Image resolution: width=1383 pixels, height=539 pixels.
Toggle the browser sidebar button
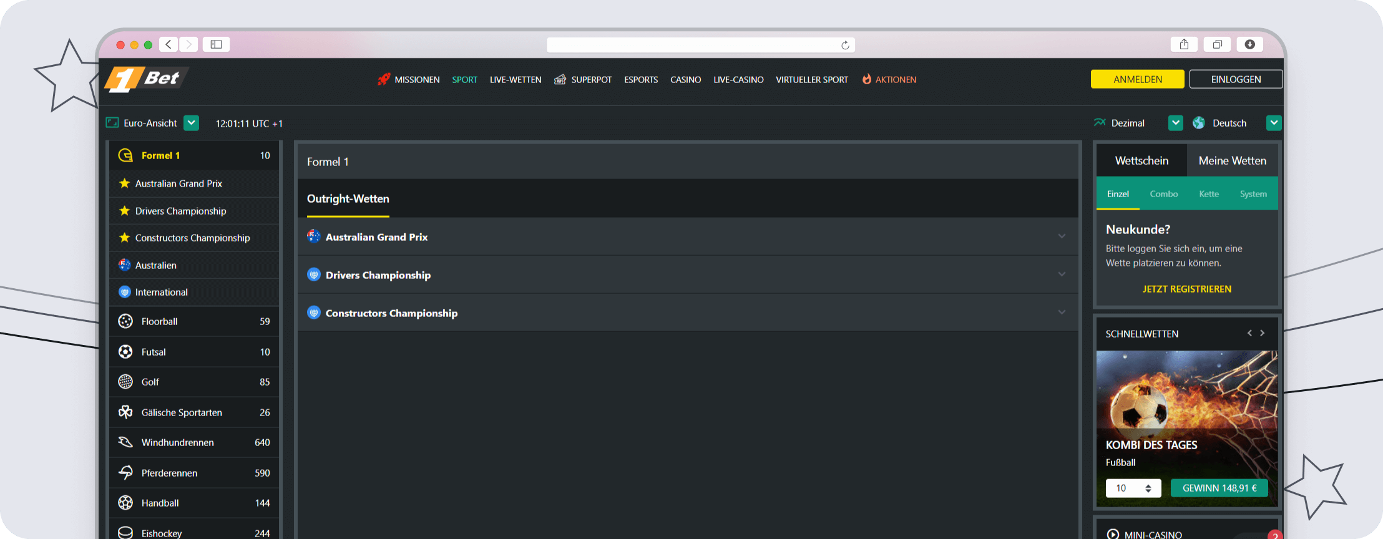pos(216,44)
